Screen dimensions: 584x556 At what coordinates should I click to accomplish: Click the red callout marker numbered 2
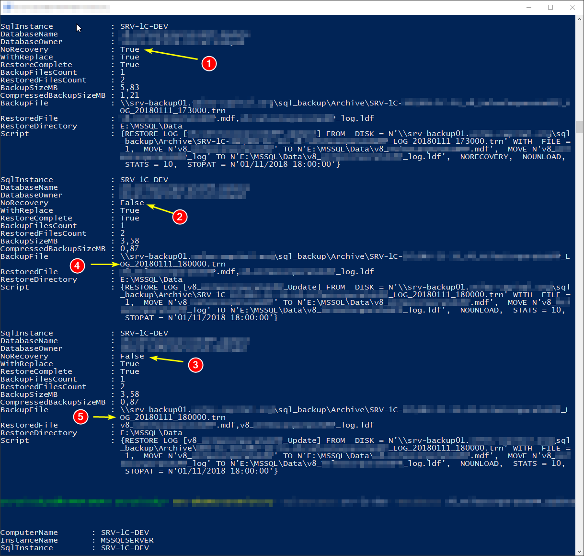tap(180, 217)
